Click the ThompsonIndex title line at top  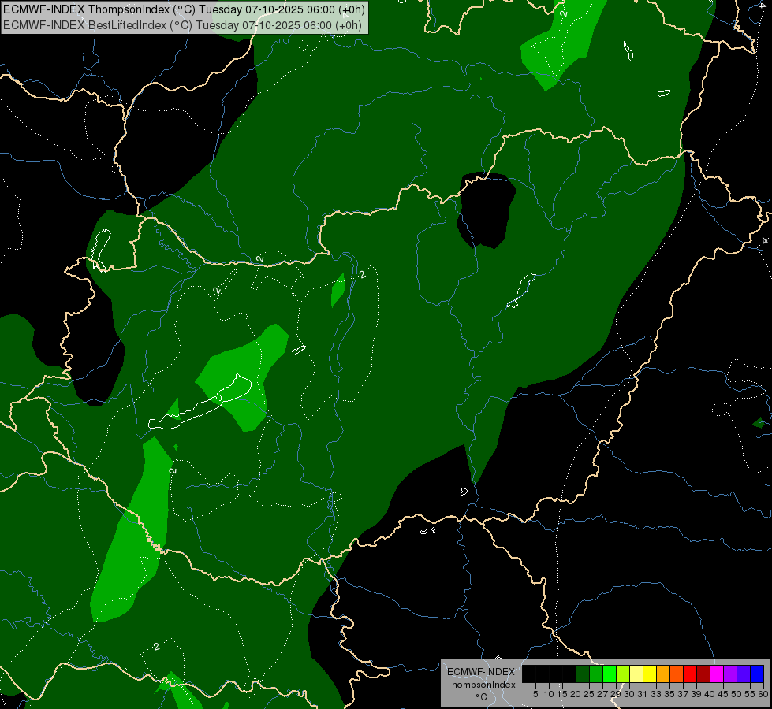(x=185, y=9)
